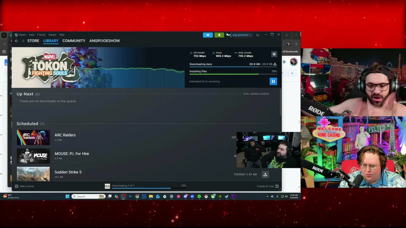Image resolution: width=406 pixels, height=228 pixels.
Task: Open the Games menu
Action: click(52, 35)
